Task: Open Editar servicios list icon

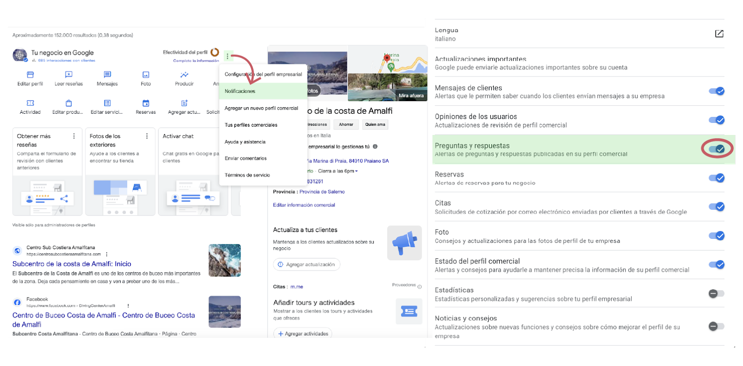Action: (107, 103)
